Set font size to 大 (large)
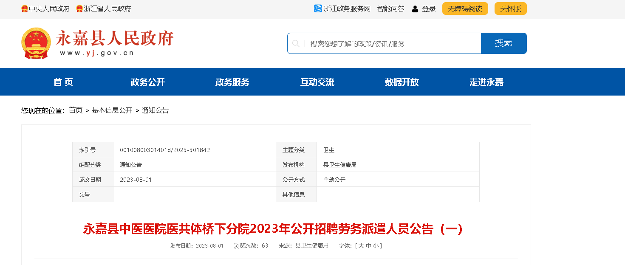The width and height of the screenshot is (625, 265). coord(361,246)
